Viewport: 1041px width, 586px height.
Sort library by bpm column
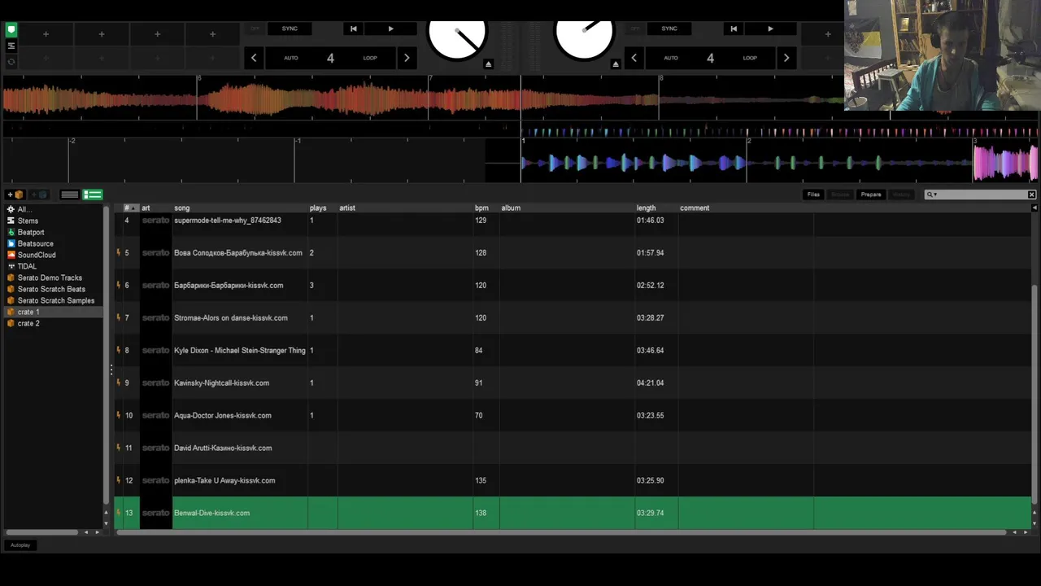tap(481, 208)
